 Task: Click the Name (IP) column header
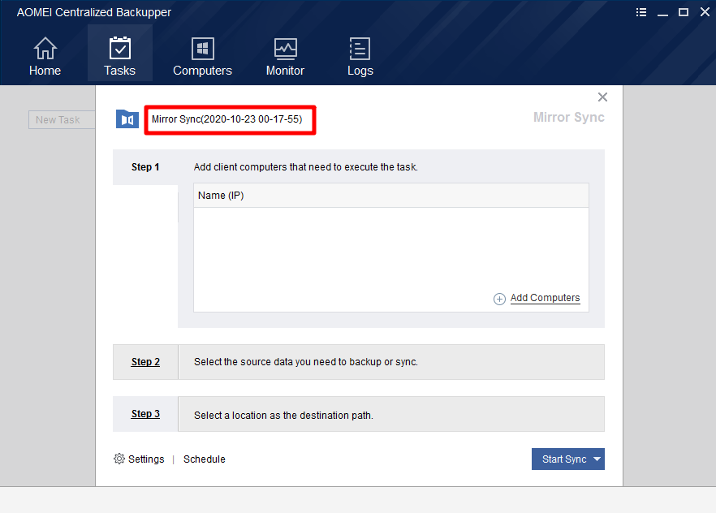(391, 196)
